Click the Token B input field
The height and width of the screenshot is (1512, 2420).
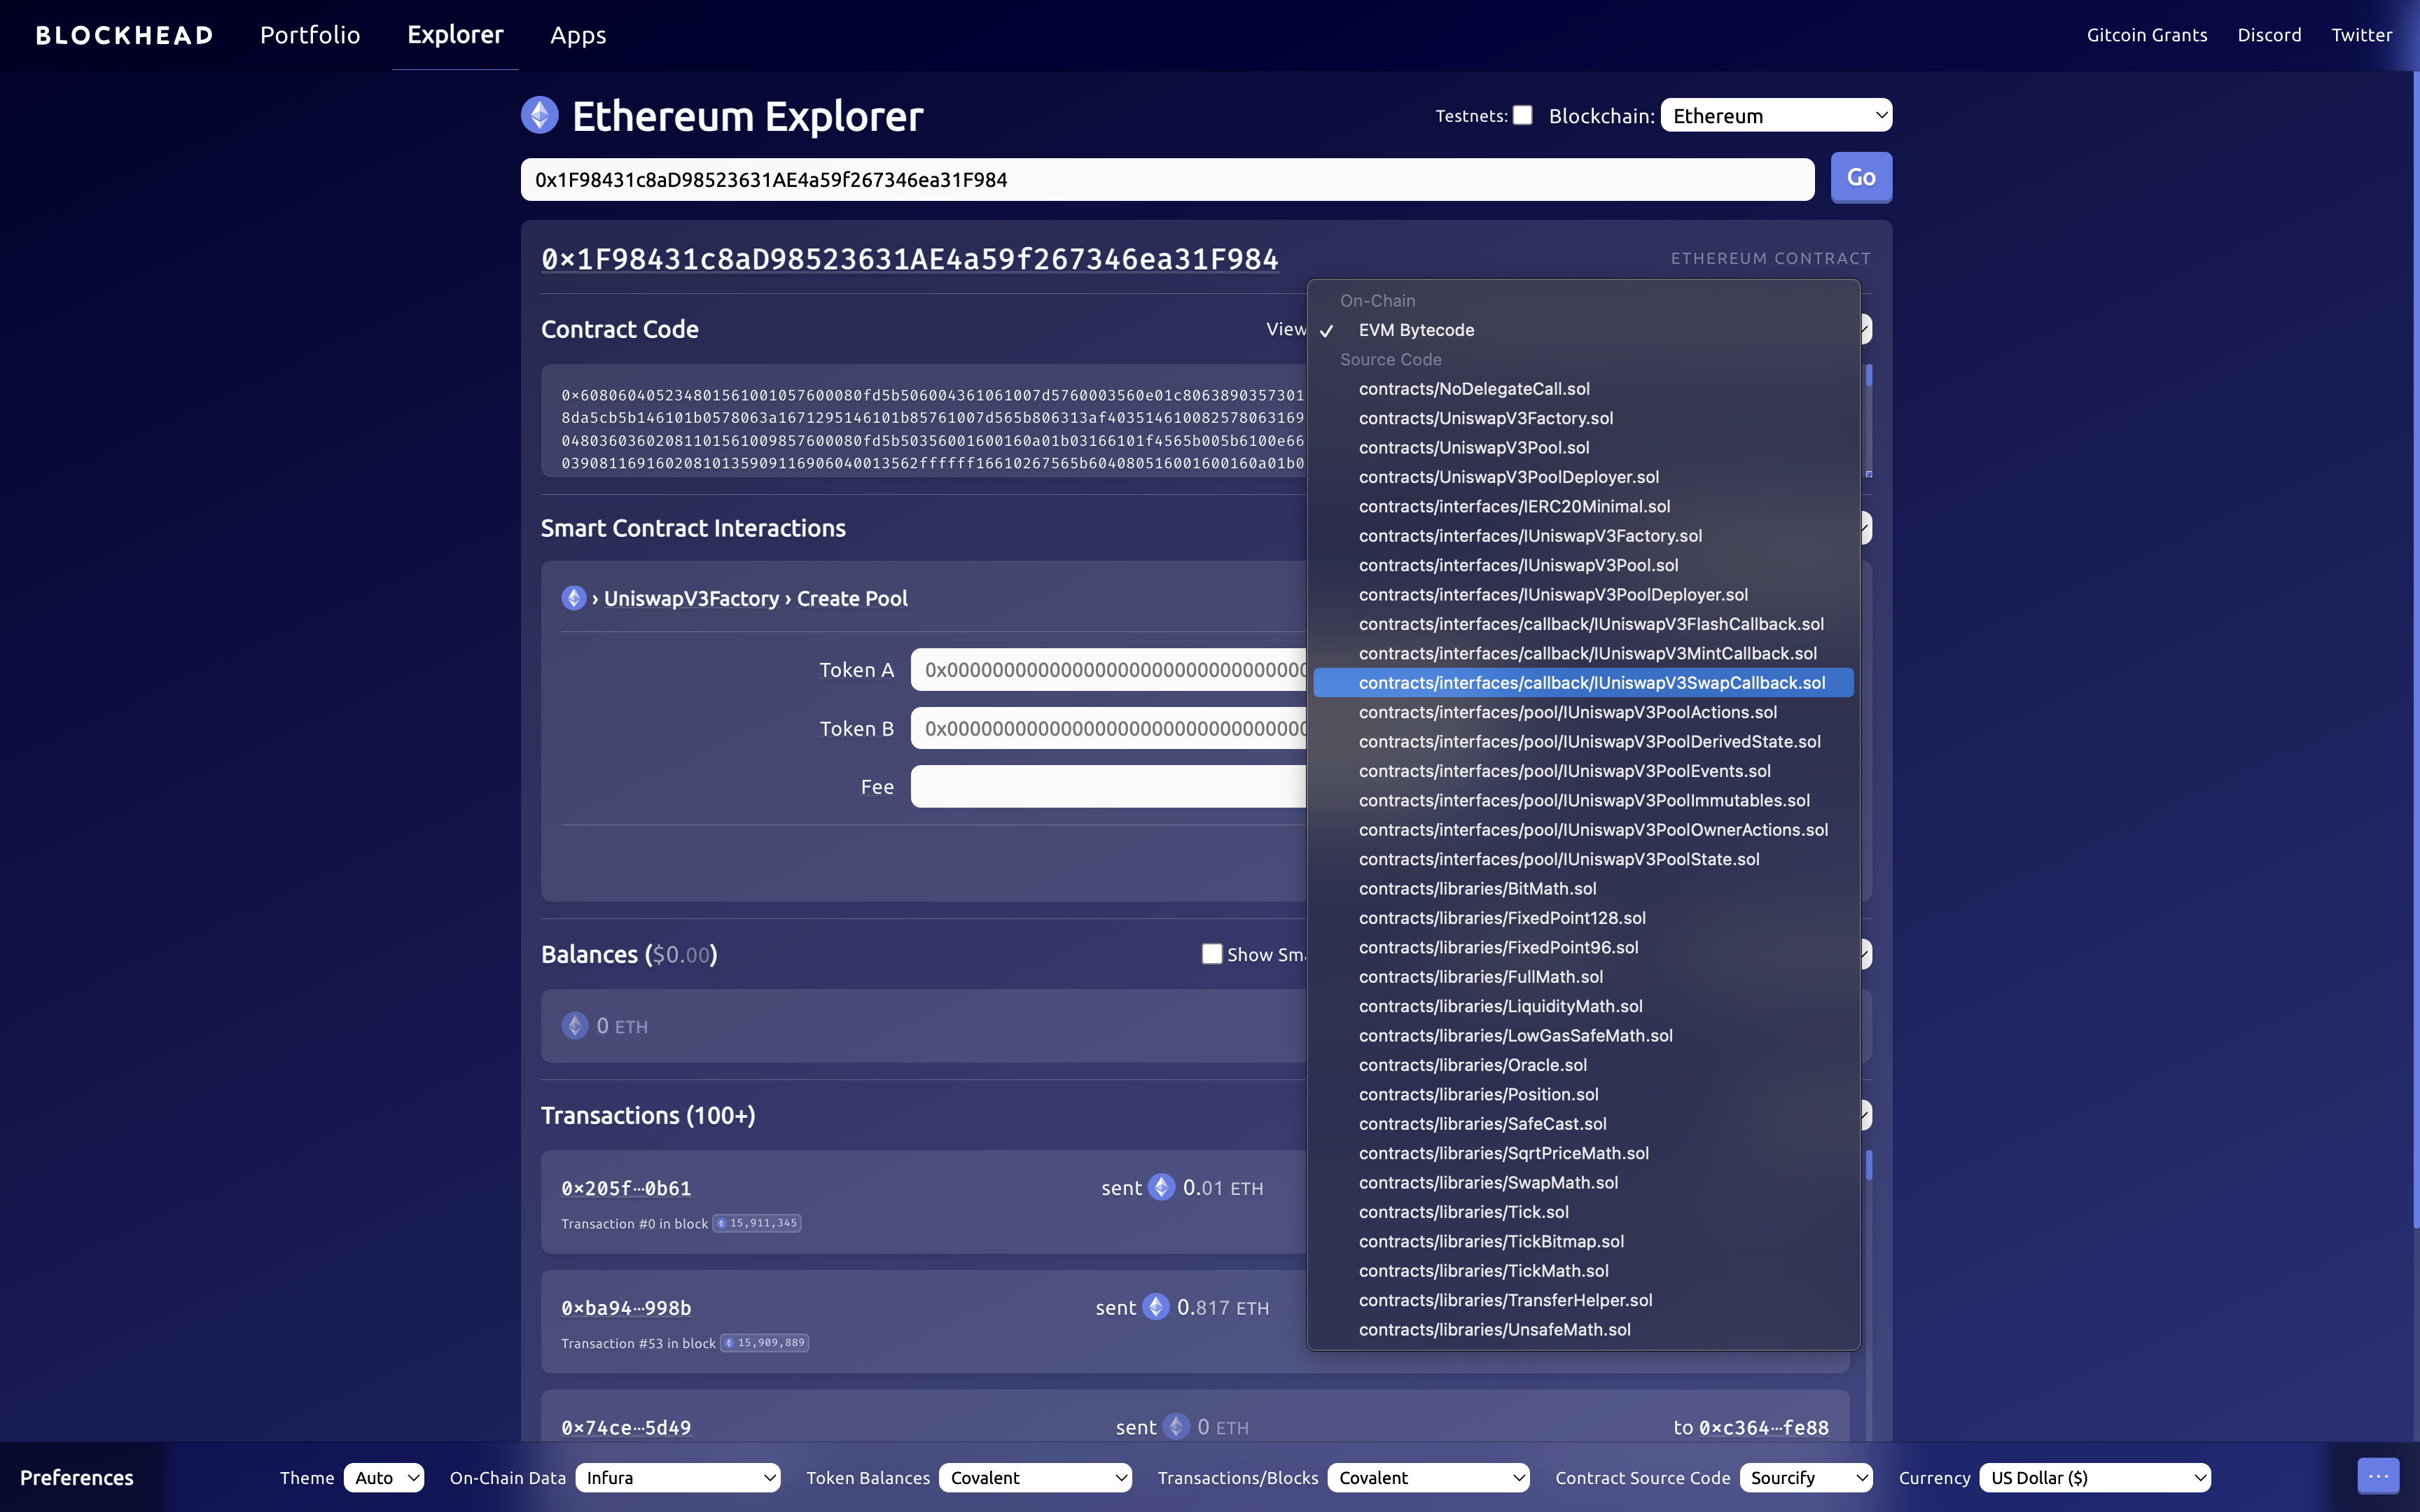pos(1109,729)
